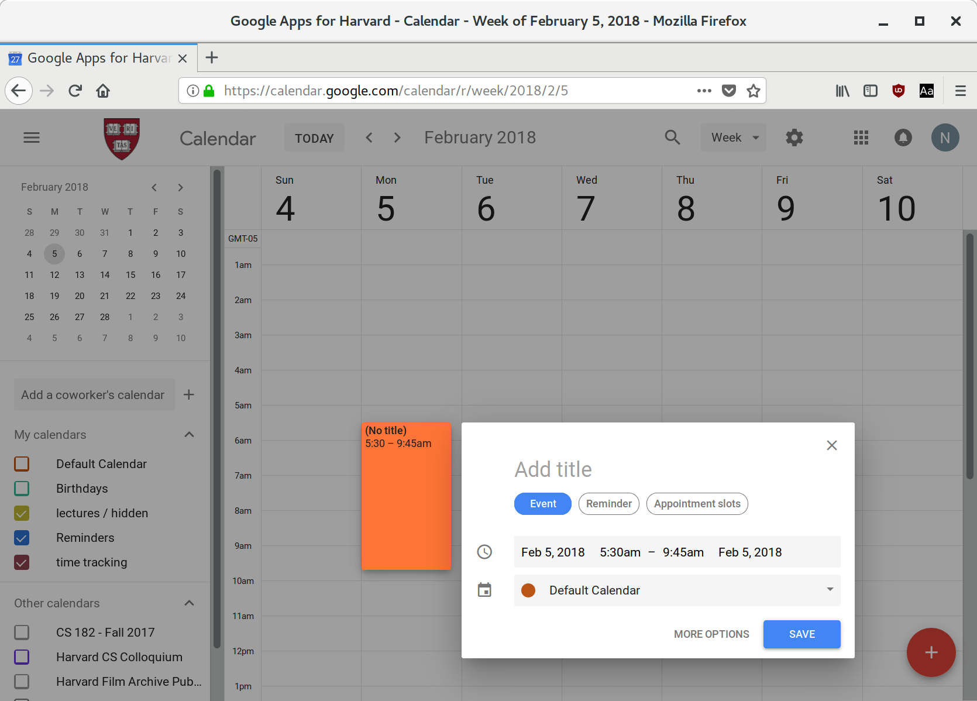The width and height of the screenshot is (977, 701).
Task: Open the Firefox application menu
Action: pyautogui.click(x=961, y=91)
